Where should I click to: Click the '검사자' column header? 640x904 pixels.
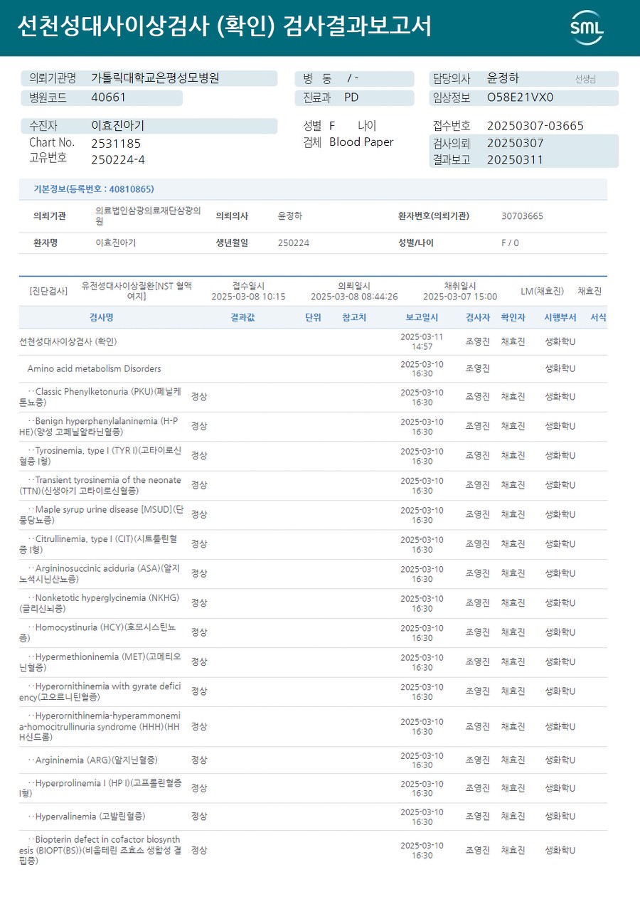478,317
